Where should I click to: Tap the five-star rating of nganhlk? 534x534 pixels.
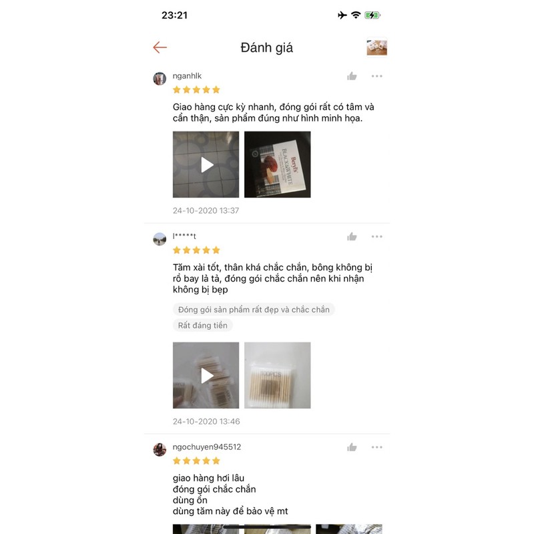coord(196,90)
